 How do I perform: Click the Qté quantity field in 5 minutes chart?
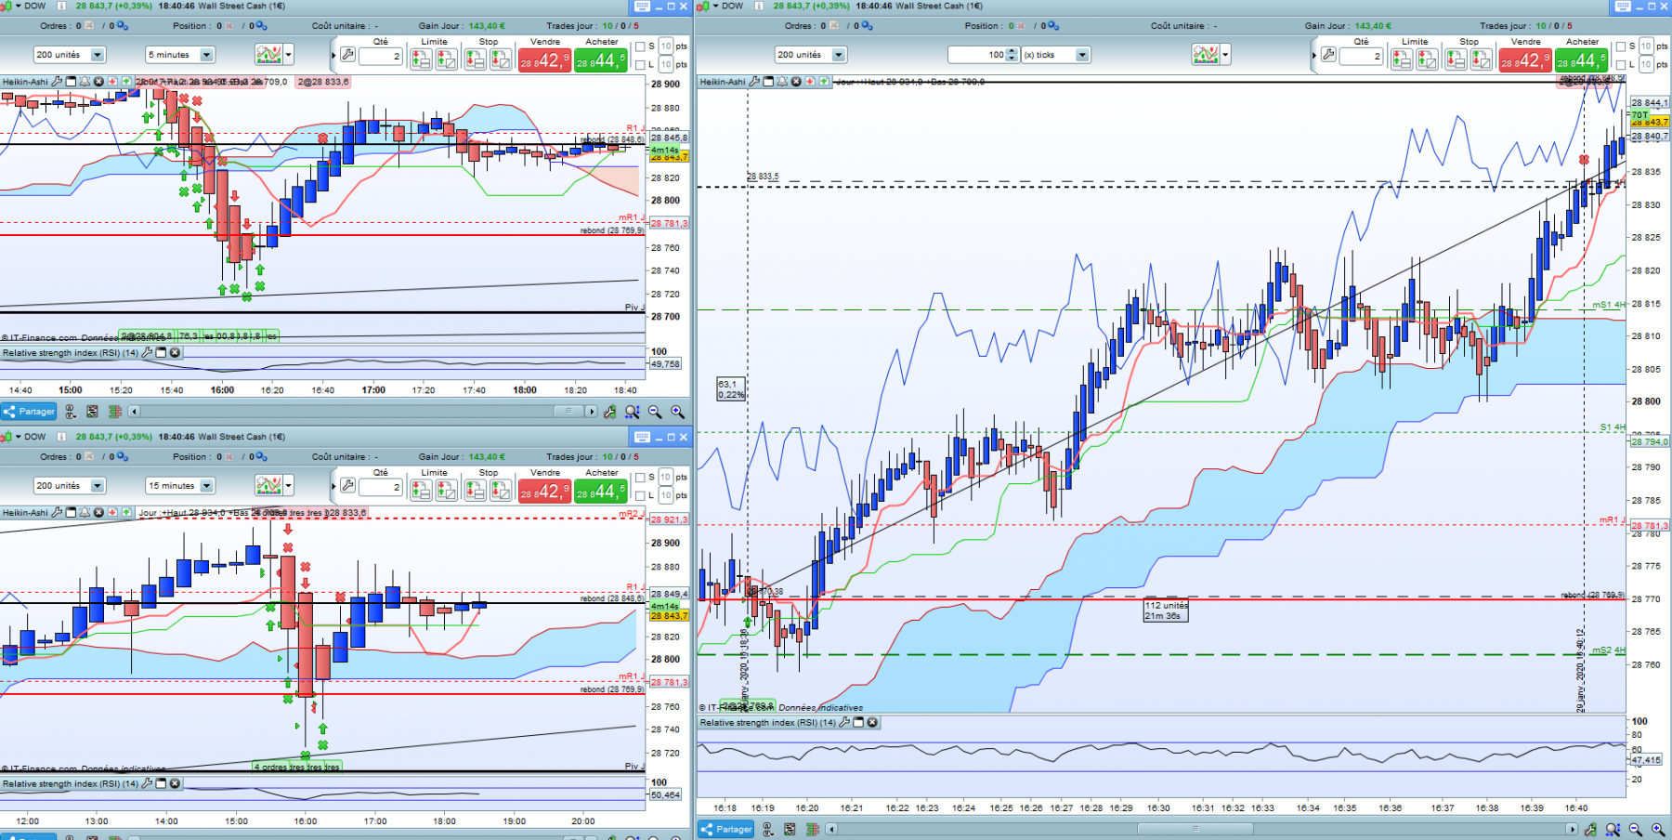[x=381, y=56]
